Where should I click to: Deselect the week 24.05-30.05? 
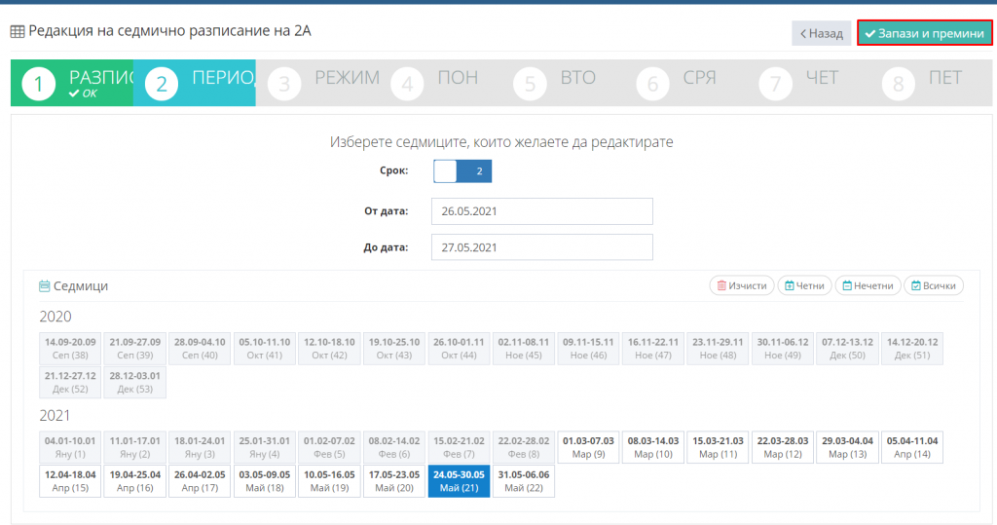coord(459,480)
